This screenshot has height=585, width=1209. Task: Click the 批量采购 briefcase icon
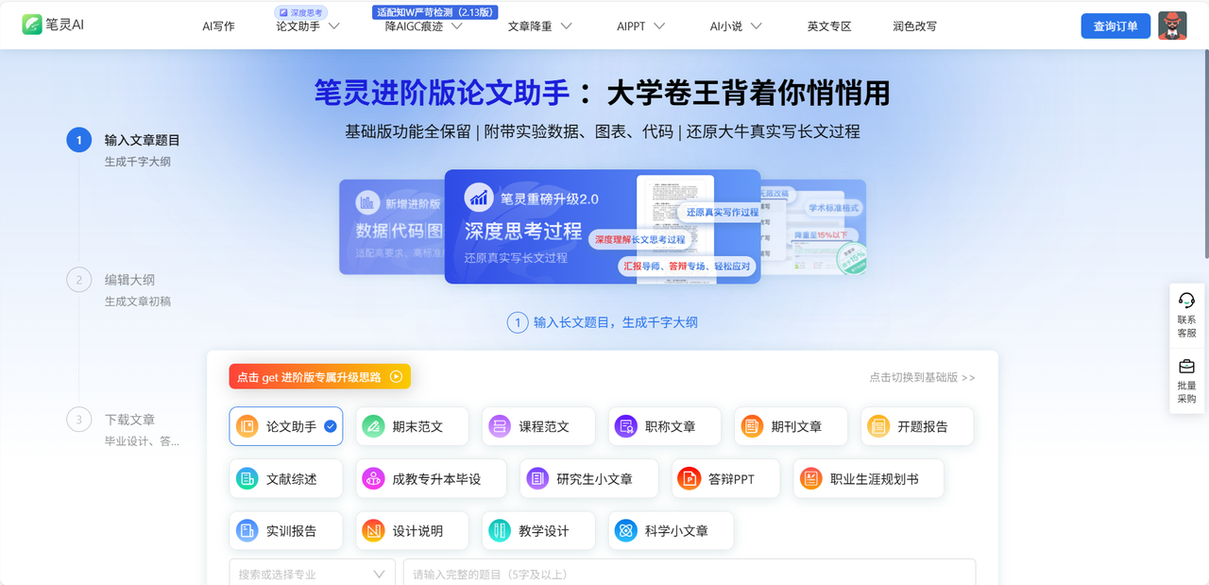pos(1186,367)
